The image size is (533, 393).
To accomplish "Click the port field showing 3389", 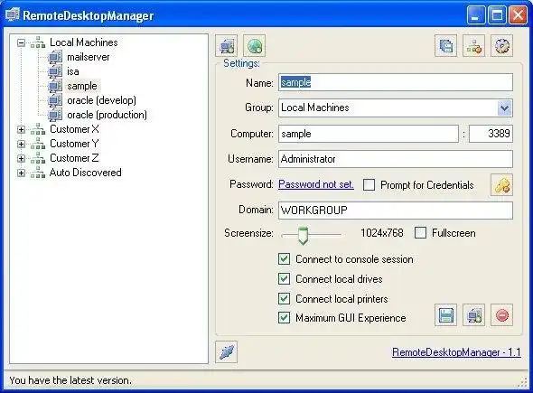I will coord(491,134).
